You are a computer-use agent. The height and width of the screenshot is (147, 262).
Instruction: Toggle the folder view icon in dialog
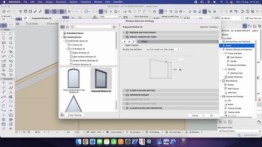coord(63,27)
